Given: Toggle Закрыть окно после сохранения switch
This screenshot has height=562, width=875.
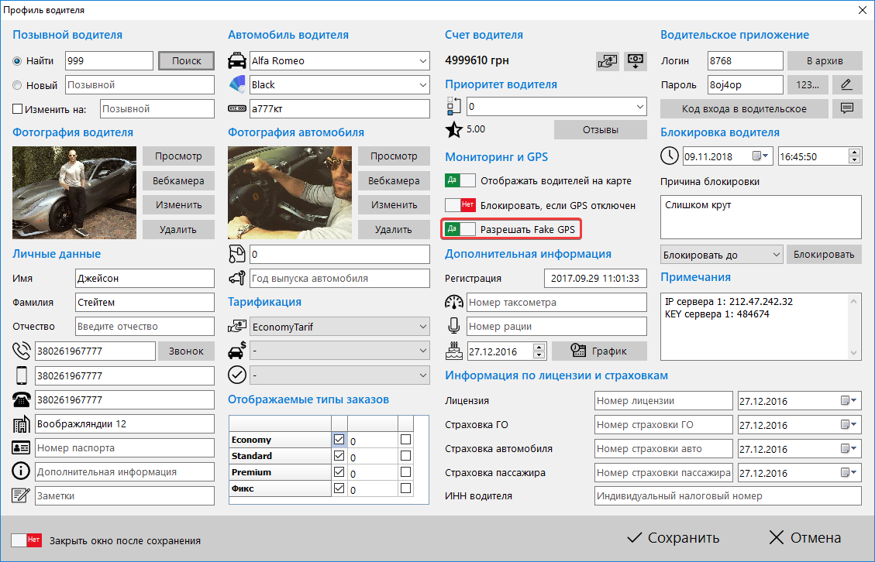Looking at the screenshot, I should click(x=27, y=540).
